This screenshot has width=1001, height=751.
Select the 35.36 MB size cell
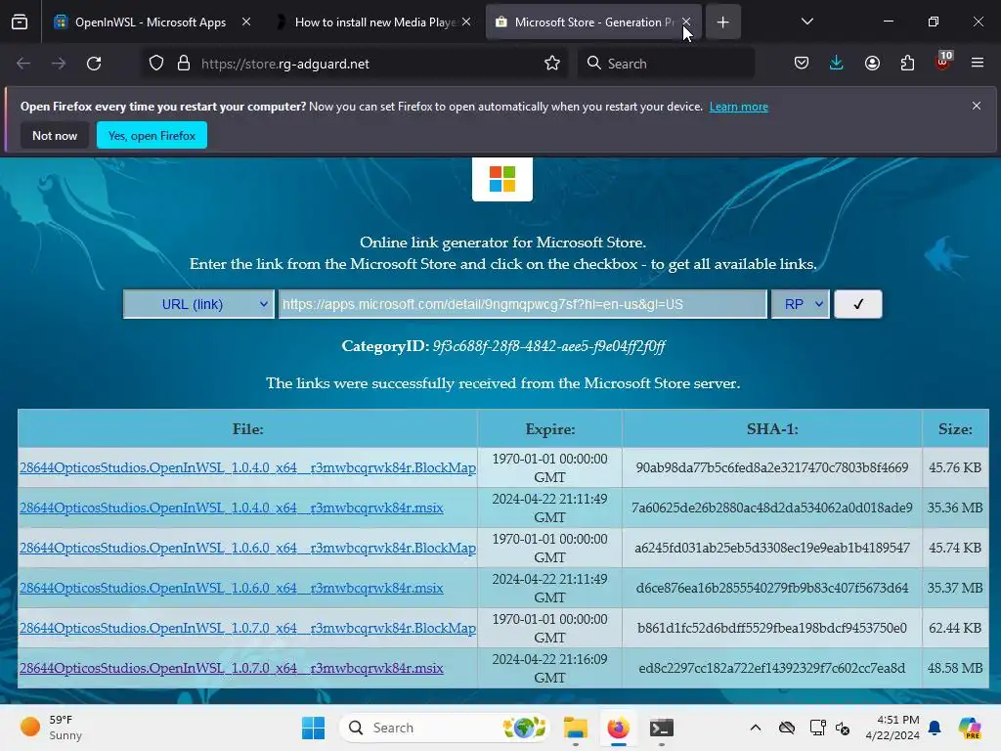(x=955, y=508)
